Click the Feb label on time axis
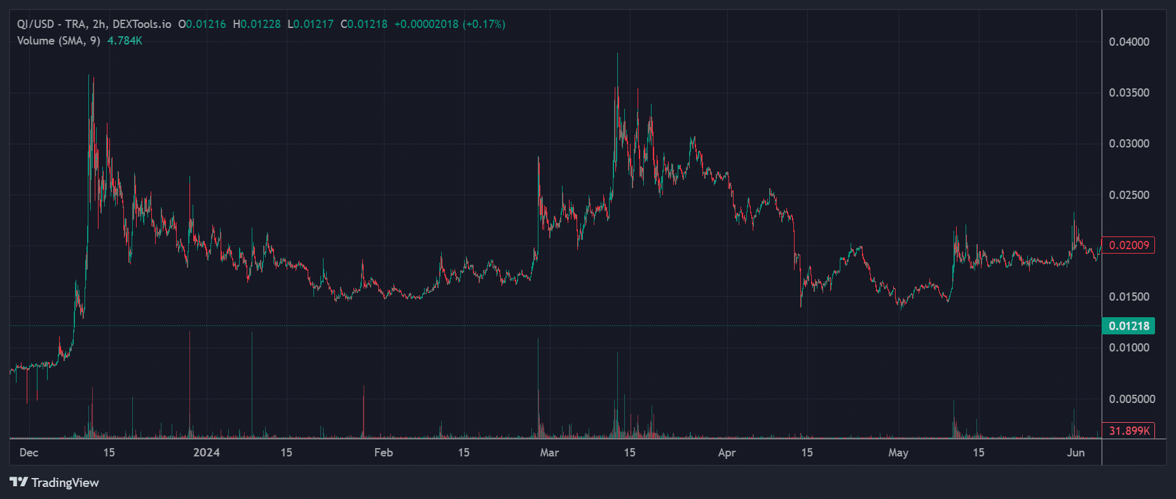 click(383, 453)
